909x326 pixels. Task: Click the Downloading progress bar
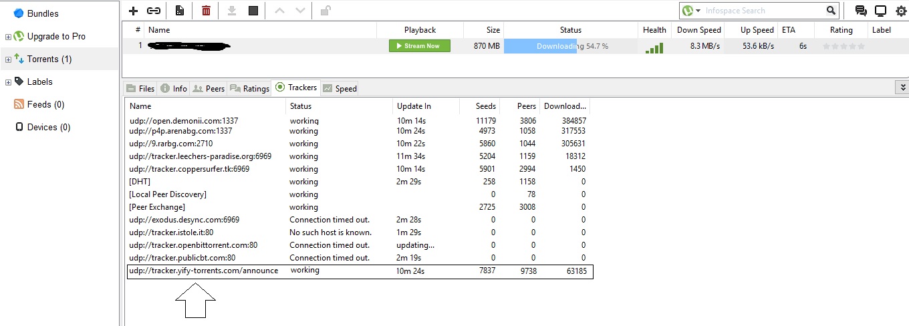tap(571, 46)
